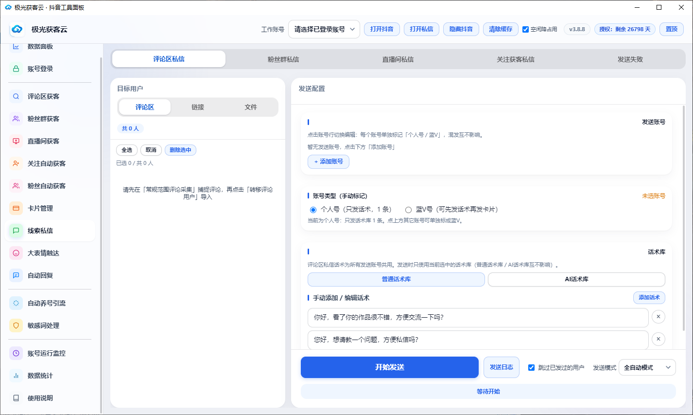Switch to the 评论区私信 tab

pyautogui.click(x=169, y=59)
